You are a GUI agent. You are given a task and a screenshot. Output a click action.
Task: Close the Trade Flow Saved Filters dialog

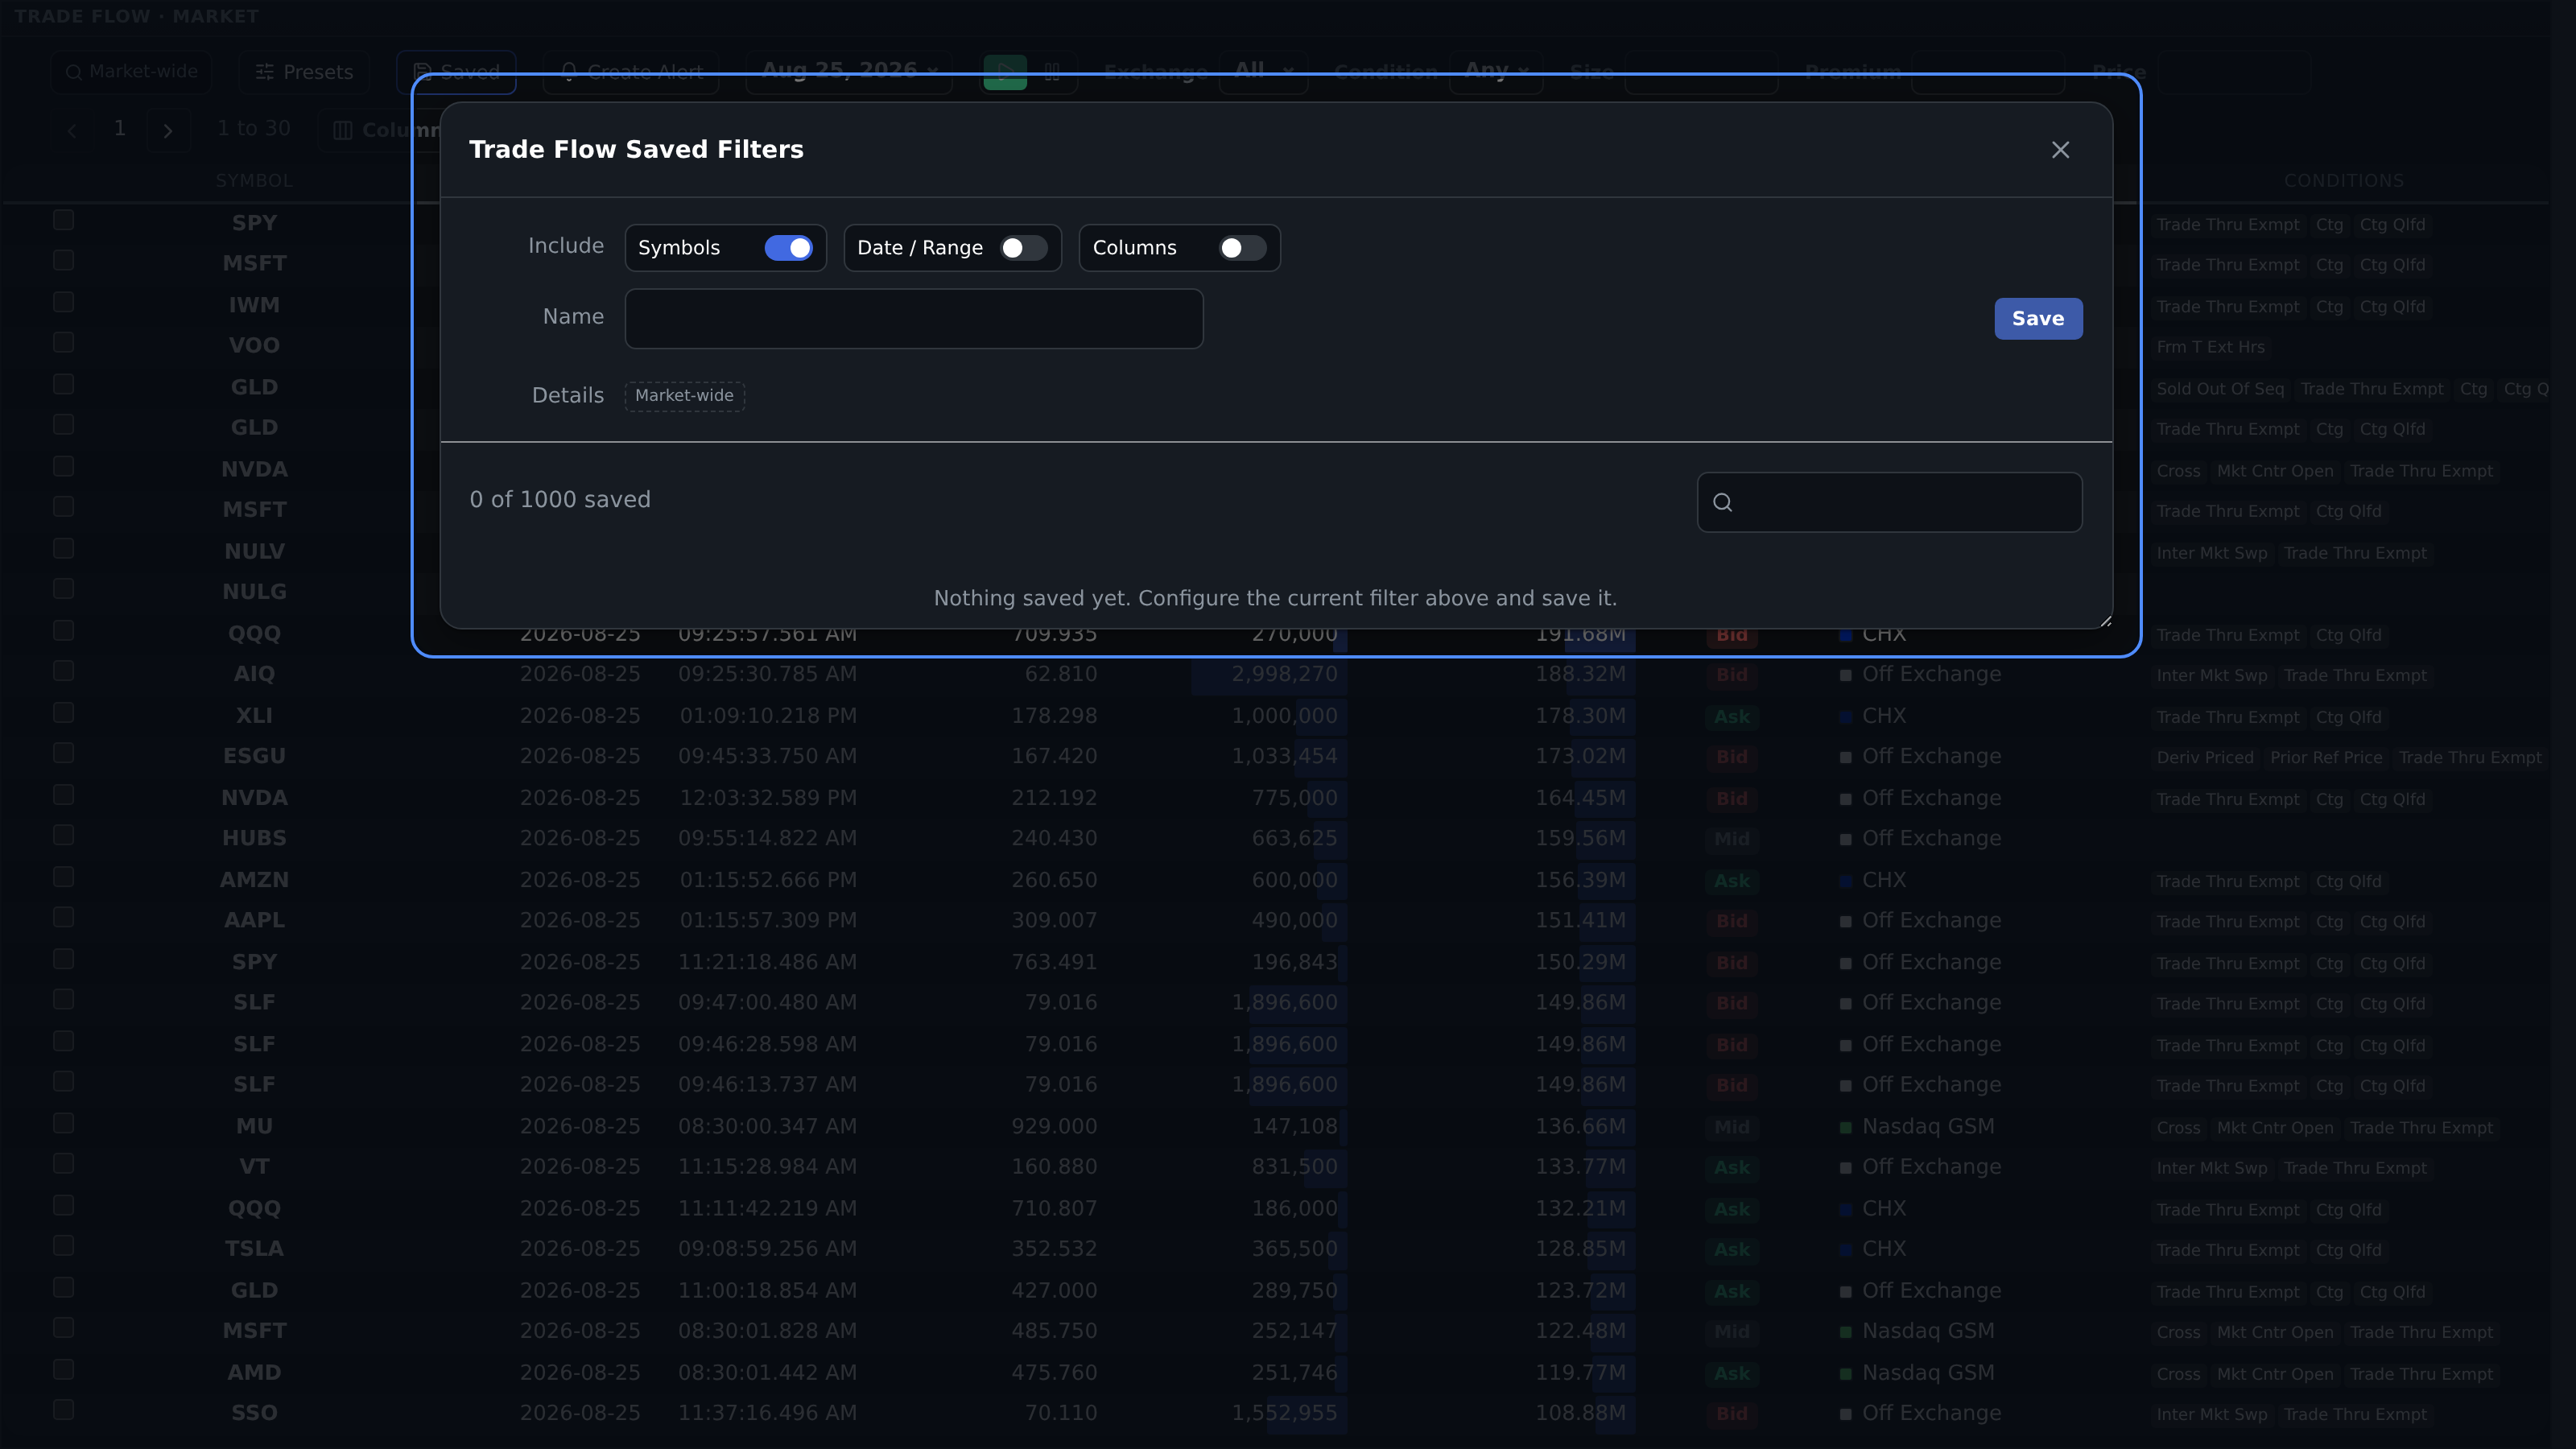pyautogui.click(x=2060, y=150)
